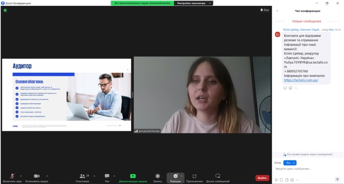This screenshot has width=344, height=184.
Task: Expand audio options arrow beside microphone
Action: (21, 176)
